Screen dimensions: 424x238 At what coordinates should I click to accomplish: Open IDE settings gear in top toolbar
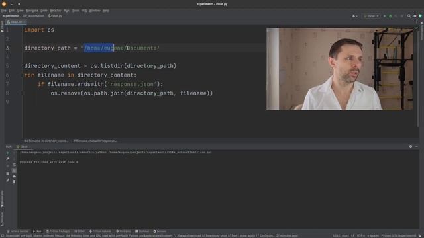coord(415,16)
